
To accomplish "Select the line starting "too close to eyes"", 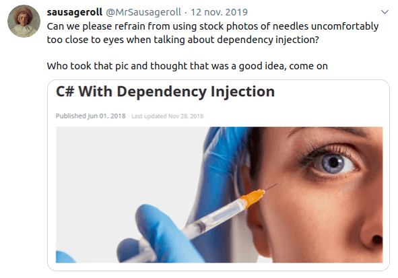I will (x=183, y=40).
